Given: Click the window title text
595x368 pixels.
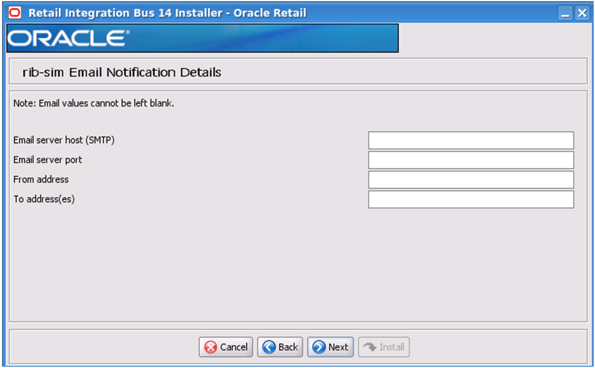Looking at the screenshot, I should (x=167, y=13).
